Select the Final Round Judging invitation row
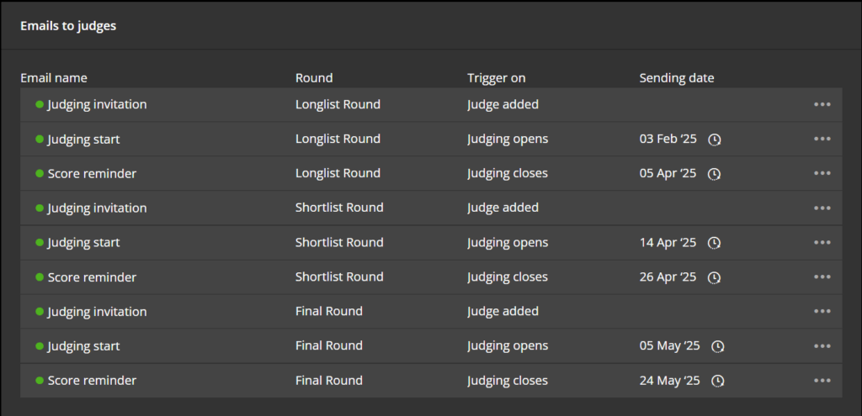The image size is (862, 416). tap(431, 311)
